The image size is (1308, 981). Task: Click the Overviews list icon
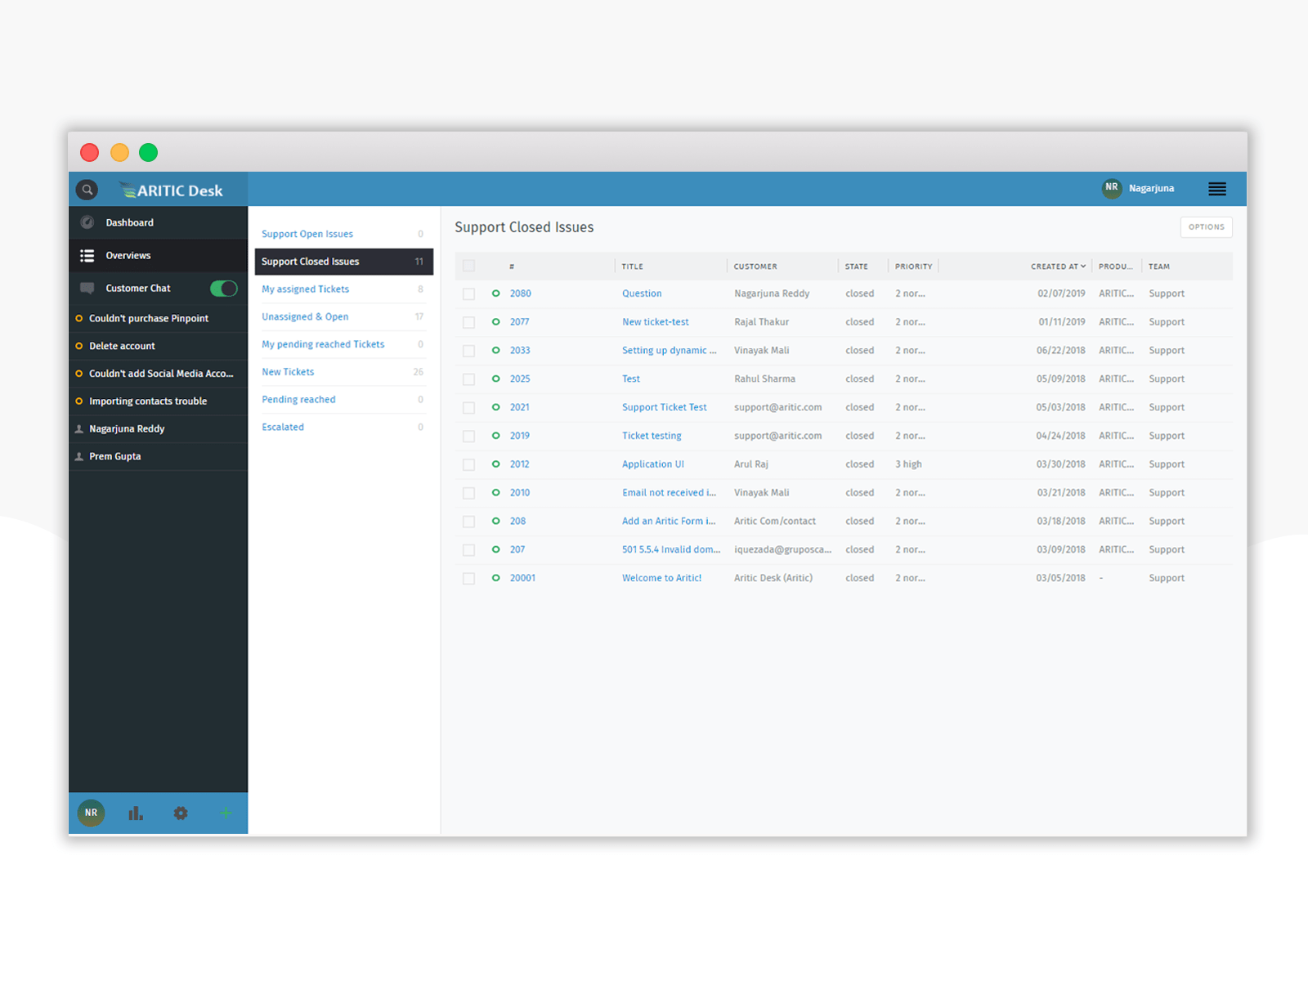click(87, 256)
